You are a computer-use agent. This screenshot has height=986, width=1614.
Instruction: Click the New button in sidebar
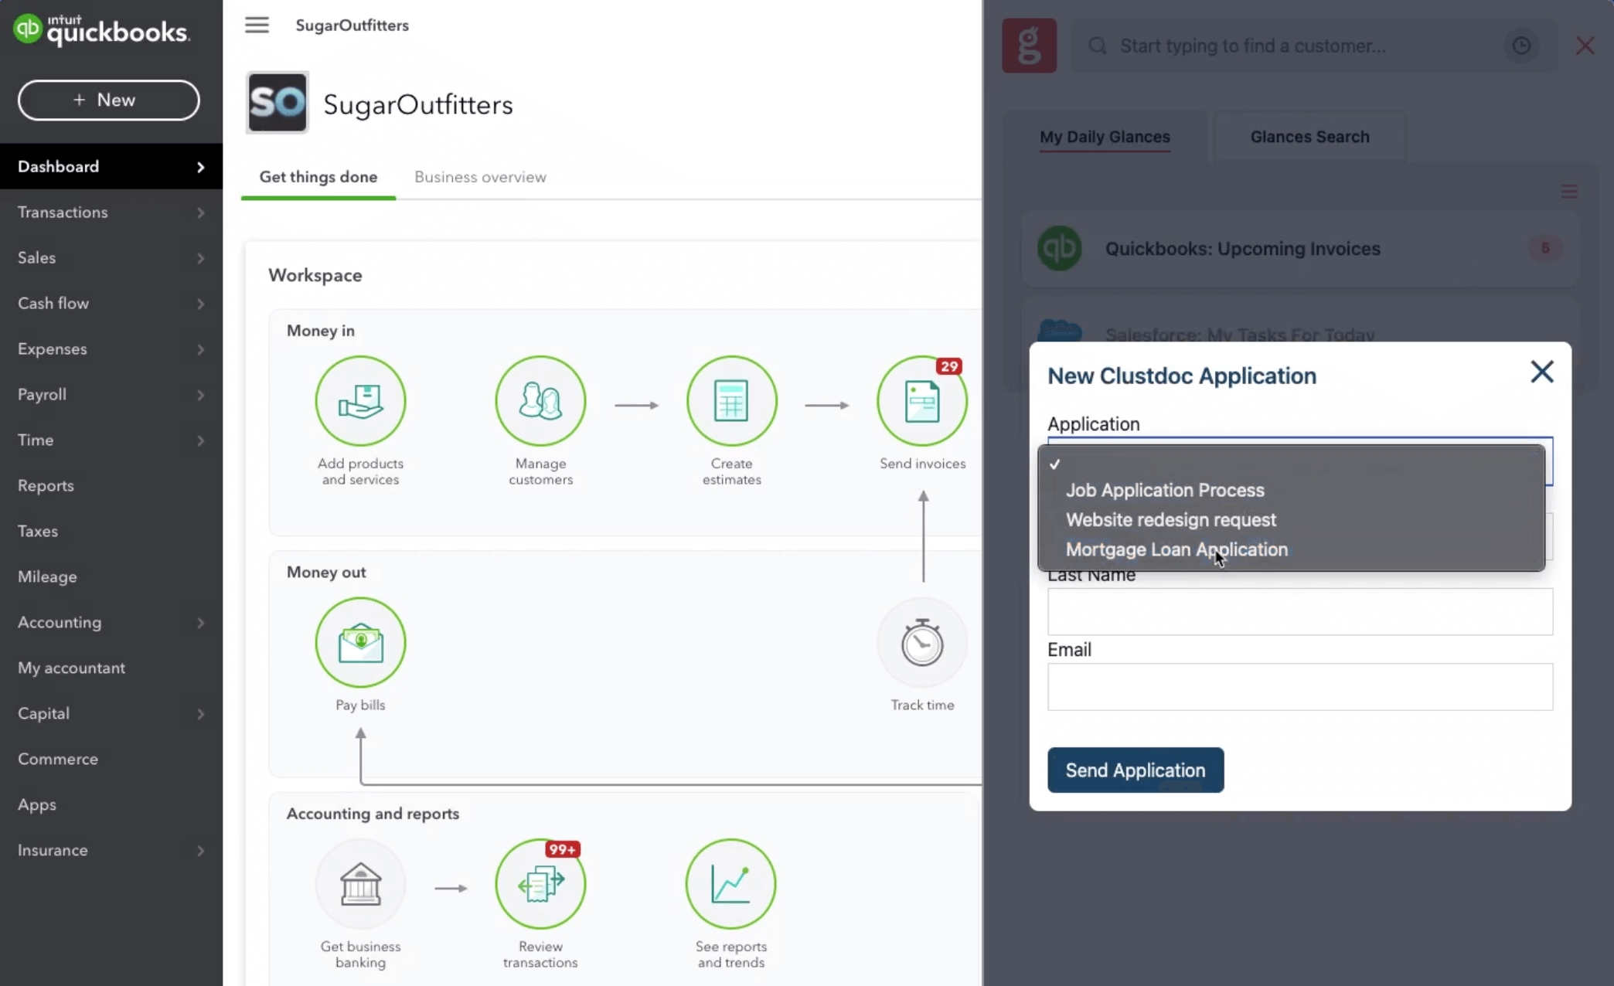pos(108,100)
